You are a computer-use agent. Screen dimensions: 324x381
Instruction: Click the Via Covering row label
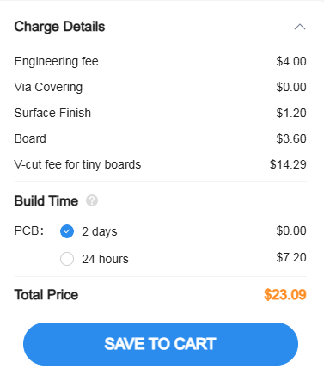click(48, 87)
